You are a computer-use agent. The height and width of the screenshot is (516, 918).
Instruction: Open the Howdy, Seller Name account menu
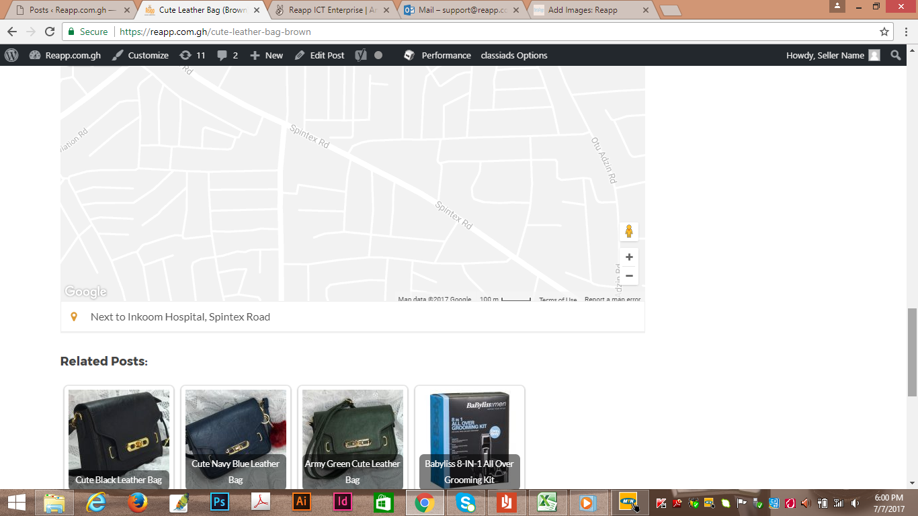833,55
